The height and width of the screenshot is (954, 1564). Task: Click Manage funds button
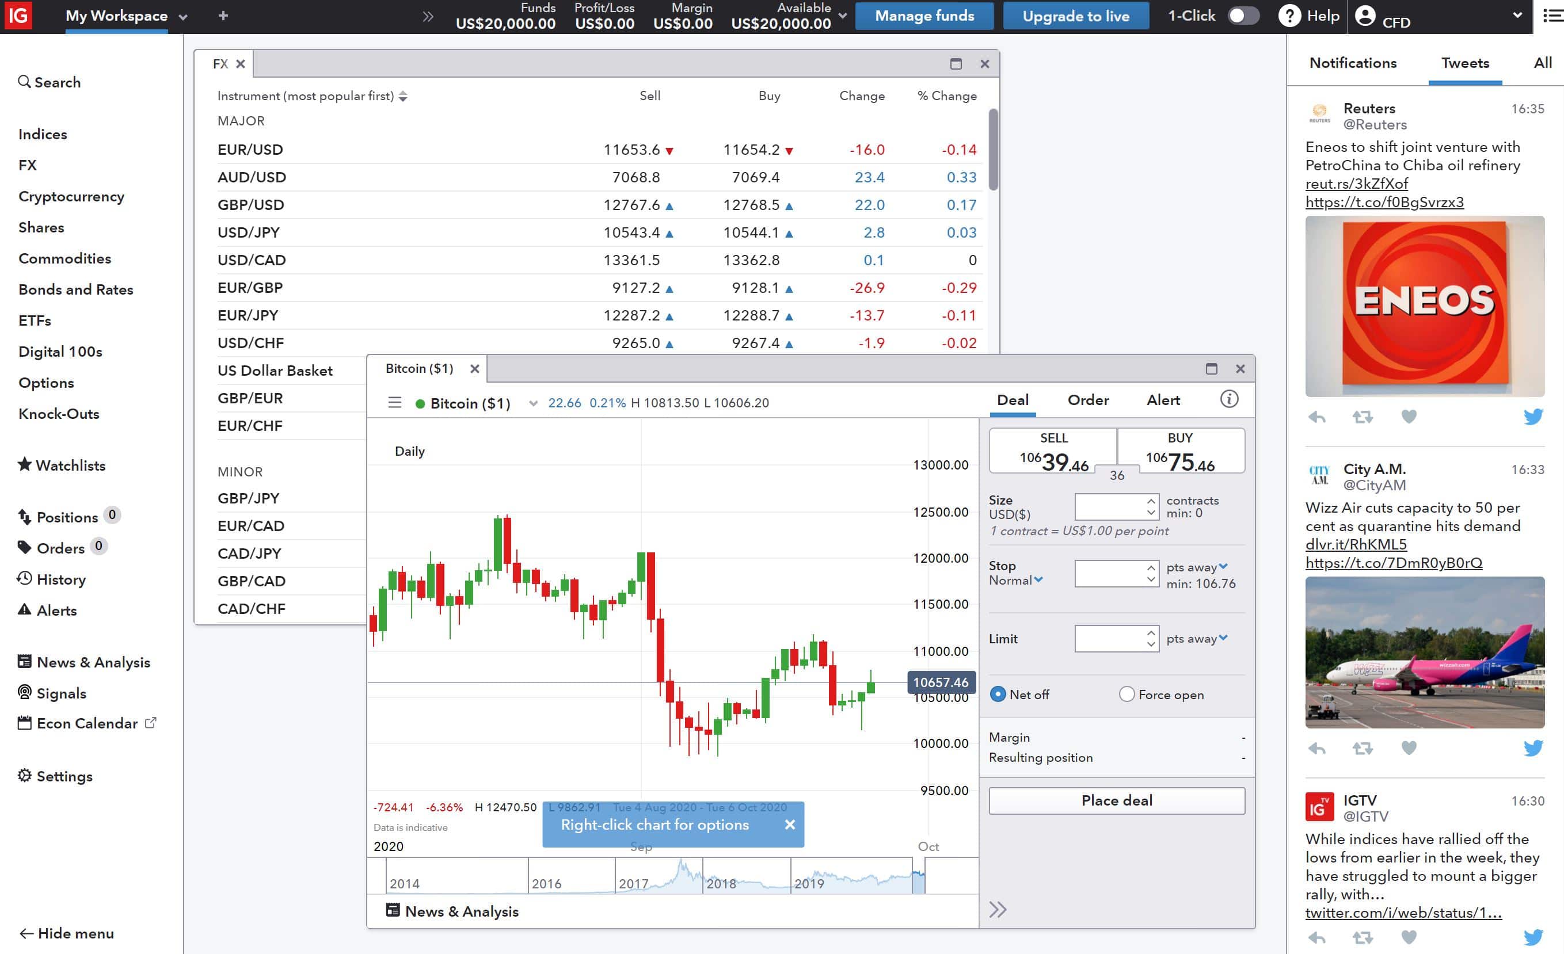pos(924,16)
